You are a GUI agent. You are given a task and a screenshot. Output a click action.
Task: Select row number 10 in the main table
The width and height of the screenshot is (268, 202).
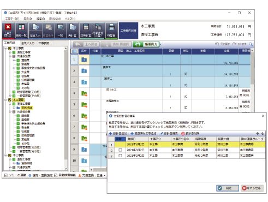point(74,161)
